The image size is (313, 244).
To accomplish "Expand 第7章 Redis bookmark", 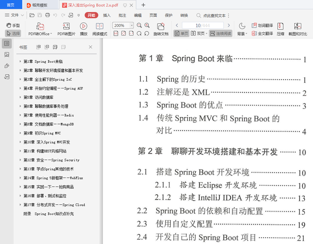I will pos(20,115).
